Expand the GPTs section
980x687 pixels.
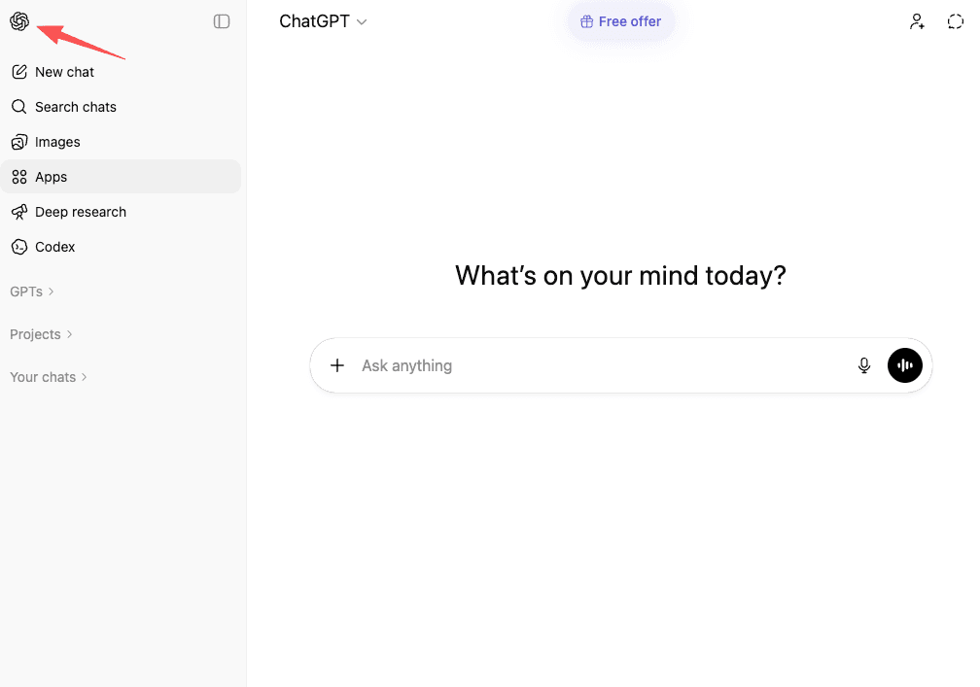[x=31, y=291]
